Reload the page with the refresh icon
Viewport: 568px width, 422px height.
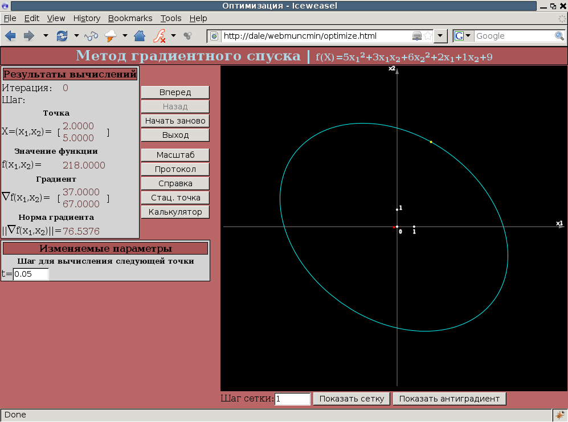point(62,36)
